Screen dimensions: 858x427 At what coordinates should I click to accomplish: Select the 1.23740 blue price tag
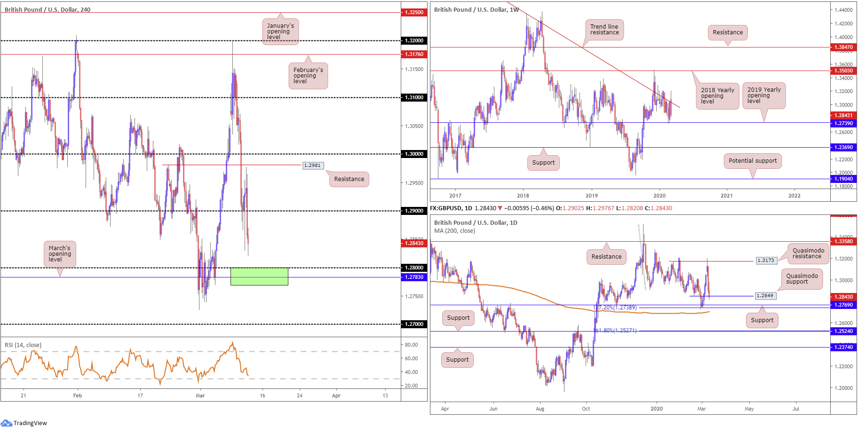(x=843, y=347)
